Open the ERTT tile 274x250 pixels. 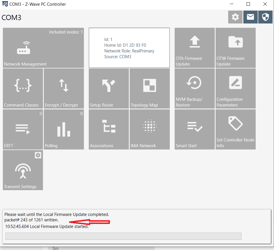[23, 129]
